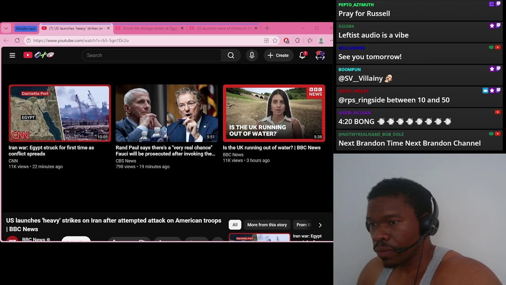Image resolution: width=506 pixels, height=285 pixels.
Task: Click the YouTube search input field
Action: pos(152,55)
